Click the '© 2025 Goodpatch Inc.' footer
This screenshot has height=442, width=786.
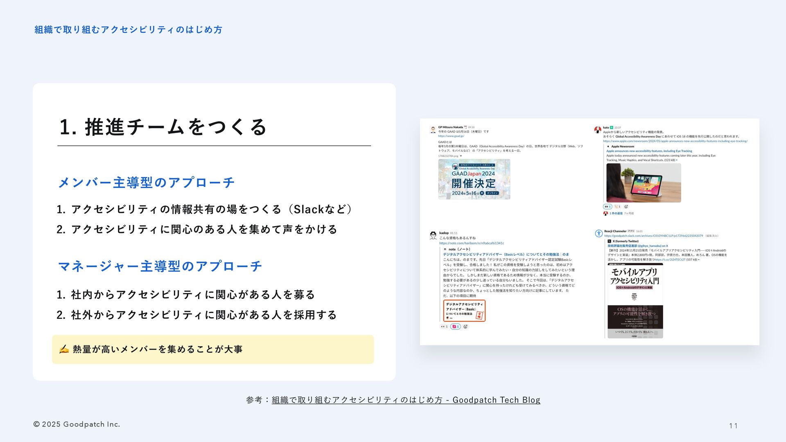click(x=77, y=424)
